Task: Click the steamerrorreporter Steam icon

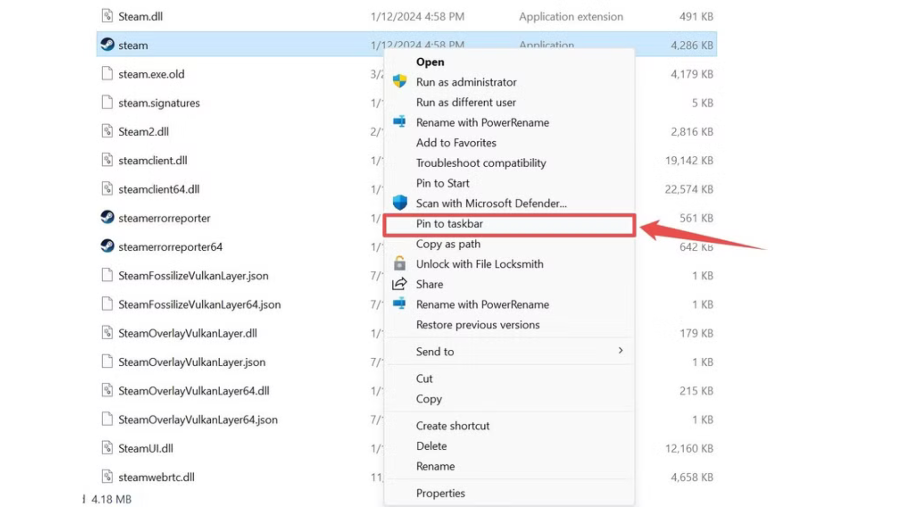Action: pos(107,218)
